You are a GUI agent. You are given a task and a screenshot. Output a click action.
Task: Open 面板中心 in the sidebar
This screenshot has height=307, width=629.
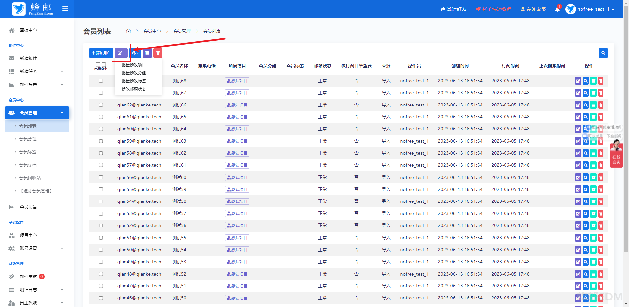point(28,30)
